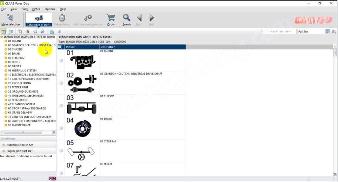Click the double right arrow forward icon
The image size is (338, 182).
click(x=42, y=32)
